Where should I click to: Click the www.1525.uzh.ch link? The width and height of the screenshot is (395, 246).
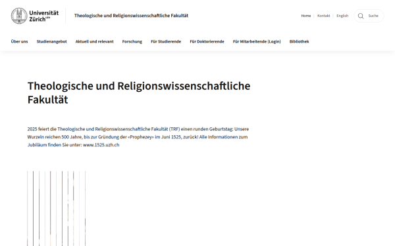pos(101,145)
